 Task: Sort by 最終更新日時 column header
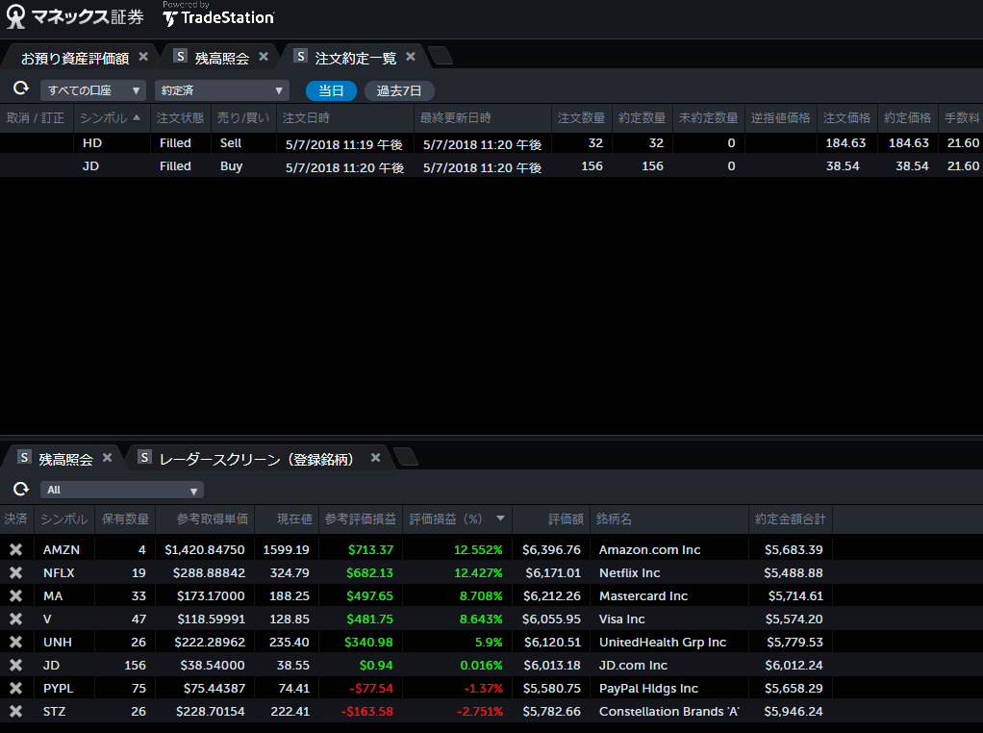pyautogui.click(x=482, y=118)
